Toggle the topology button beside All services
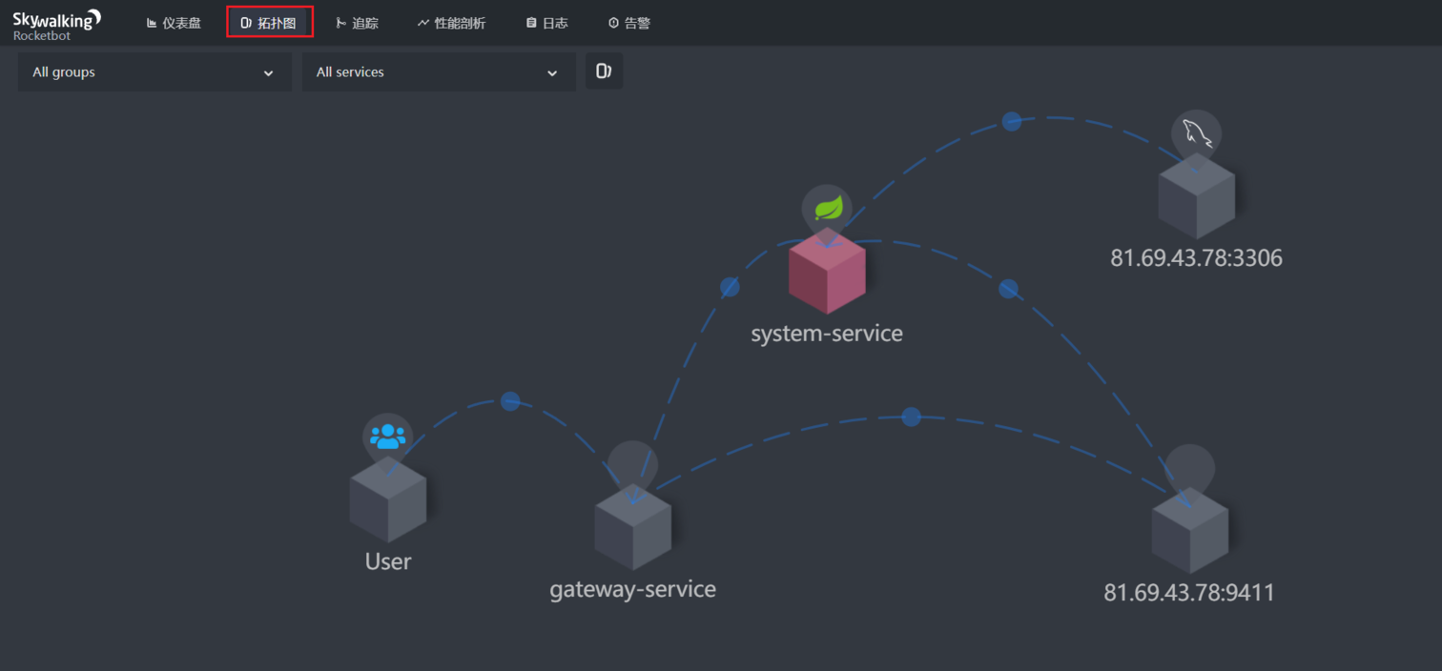1442x671 pixels. tap(604, 71)
